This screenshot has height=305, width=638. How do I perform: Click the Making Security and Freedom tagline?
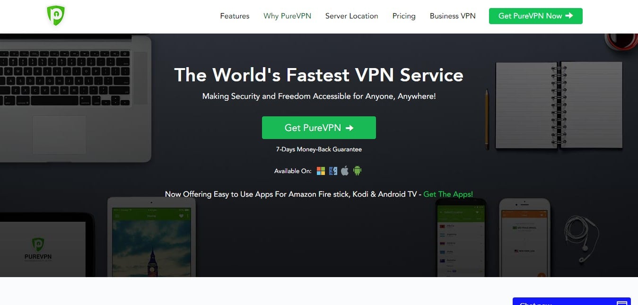point(319,96)
